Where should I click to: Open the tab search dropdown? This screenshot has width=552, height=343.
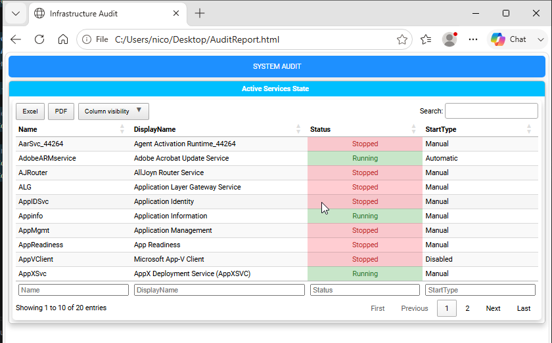16,14
